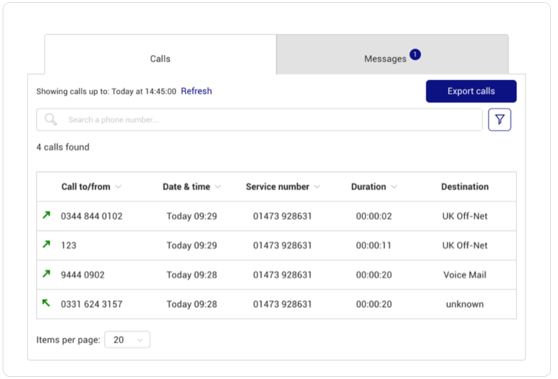The image size is (558, 379).
Task: Click the '4 calls found' text
Action: click(x=63, y=147)
